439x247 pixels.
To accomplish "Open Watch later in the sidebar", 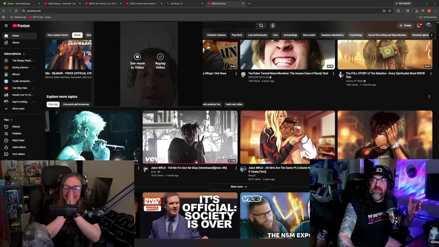I will click(x=20, y=140).
